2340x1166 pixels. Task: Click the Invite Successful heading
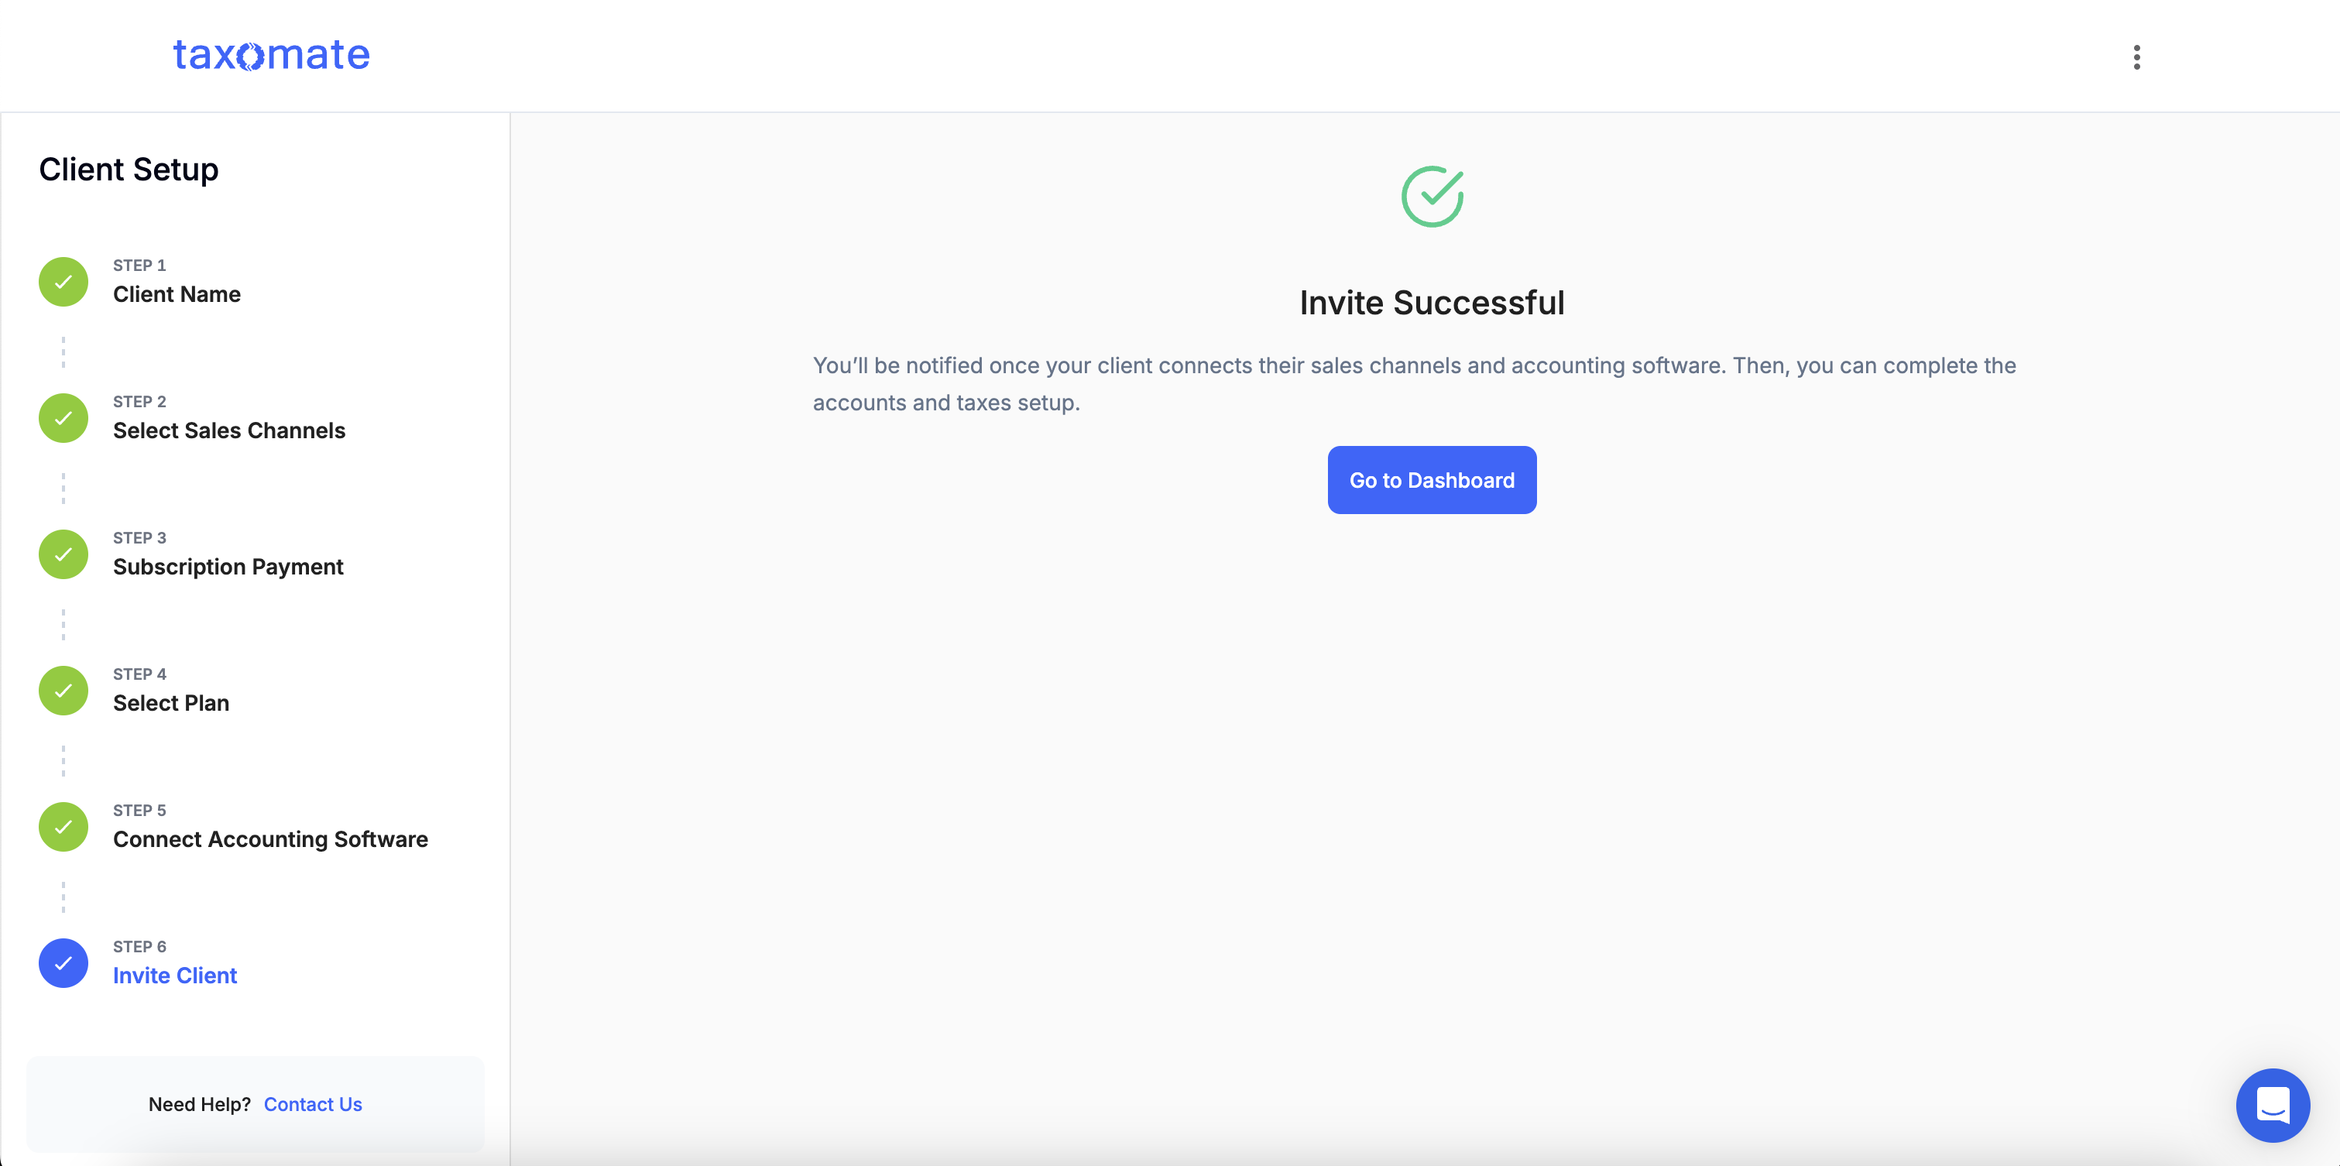tap(1432, 303)
